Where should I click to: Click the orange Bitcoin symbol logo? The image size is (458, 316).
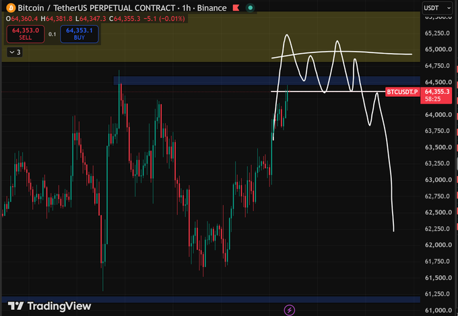click(x=11, y=8)
